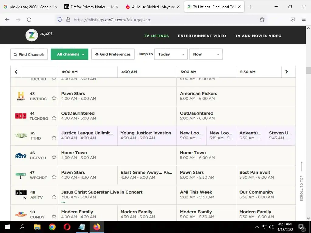This screenshot has width=311, height=233.
Task: Reload the current page
Action: pyautogui.click(x=29, y=20)
